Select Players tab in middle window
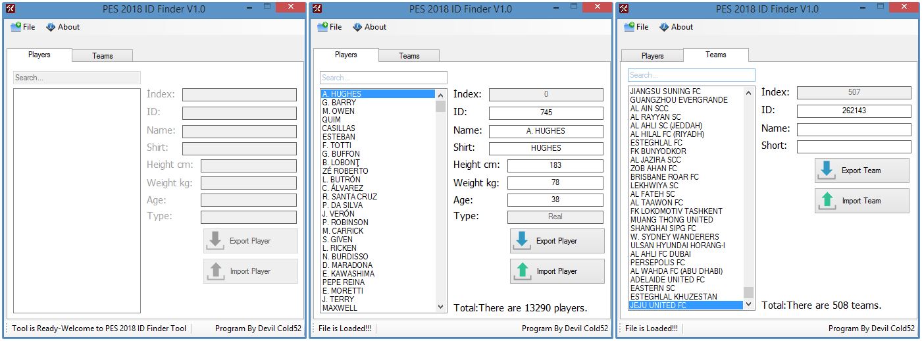The image size is (922, 341). click(346, 55)
